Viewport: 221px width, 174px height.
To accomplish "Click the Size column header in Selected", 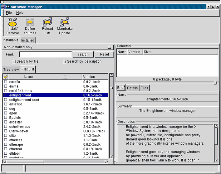I will [180, 52].
